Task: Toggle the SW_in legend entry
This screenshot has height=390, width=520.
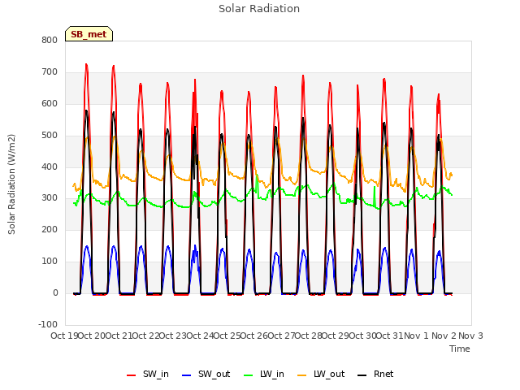Action: [x=148, y=374]
